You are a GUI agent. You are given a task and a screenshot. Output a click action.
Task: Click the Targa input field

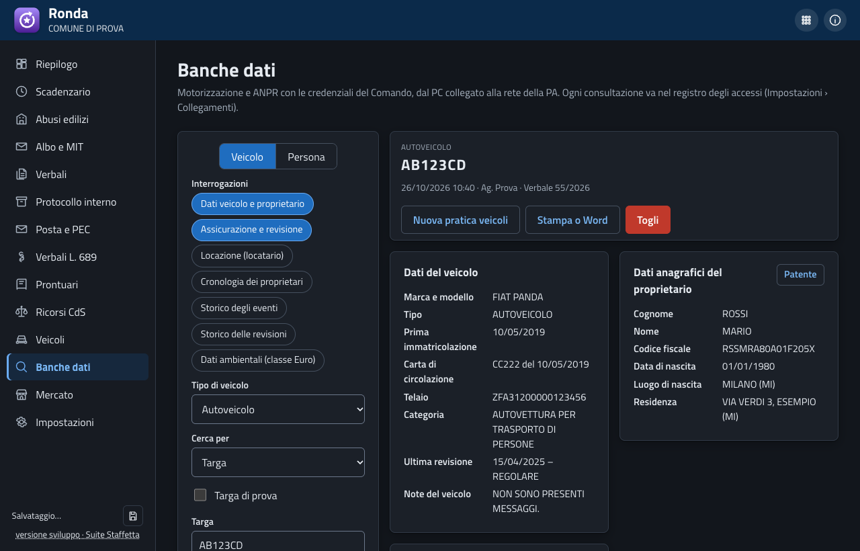click(x=278, y=542)
